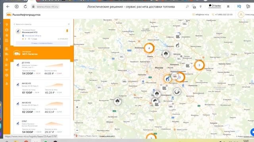254x142 pixels.
Task: Open the star favorites icon in sidebar
Action: (x=7, y=35)
